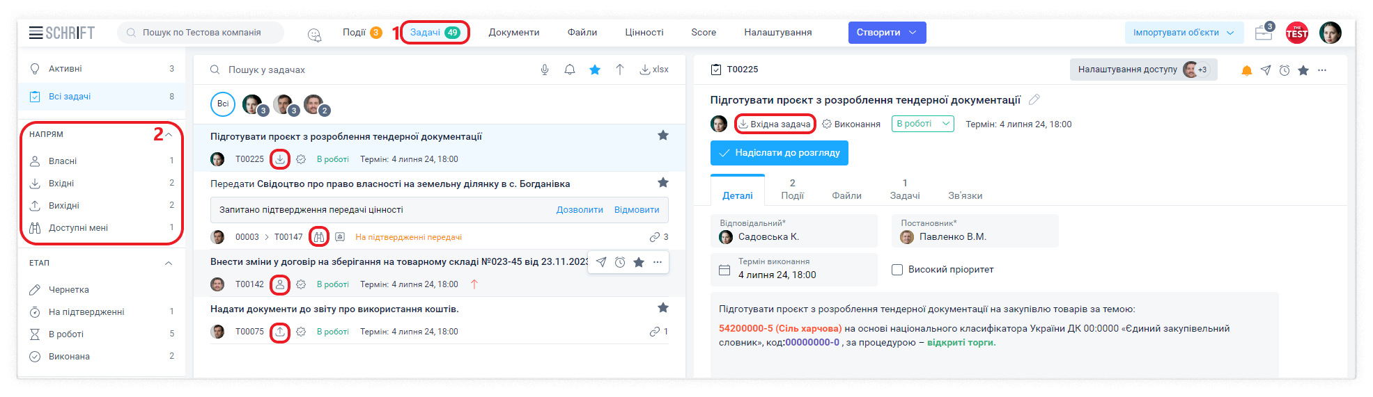The height and width of the screenshot is (397, 1373).
Task: Click the bell notifications filter icon
Action: 570,70
